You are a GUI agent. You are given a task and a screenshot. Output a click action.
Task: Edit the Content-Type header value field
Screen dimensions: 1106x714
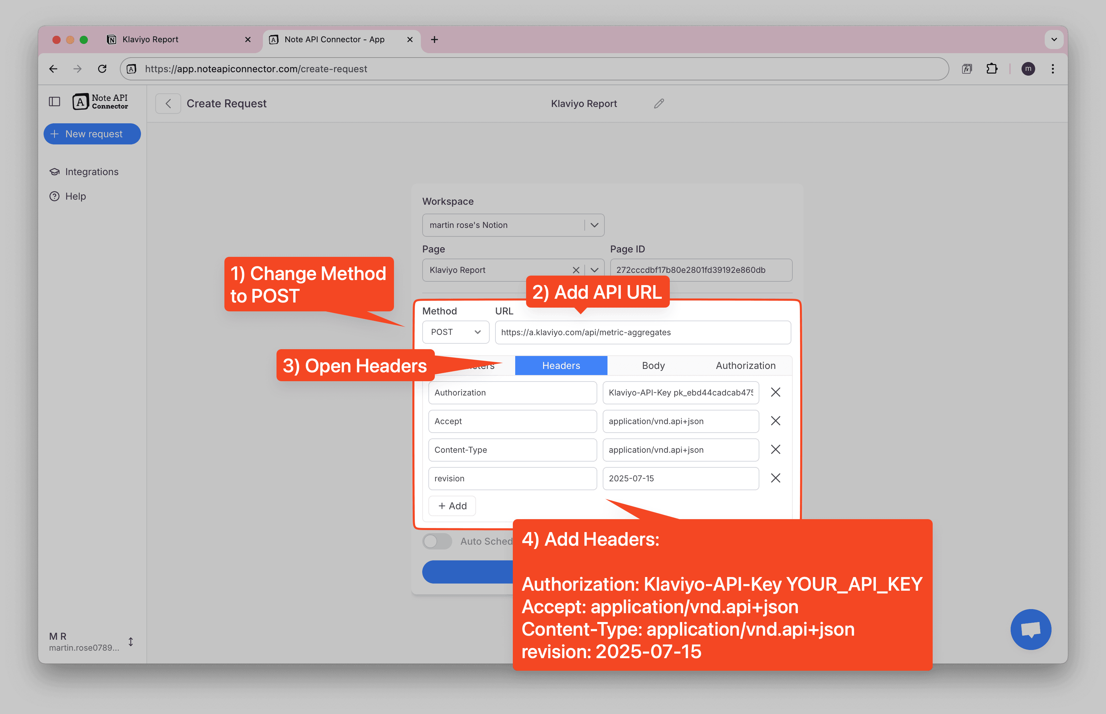coord(680,450)
